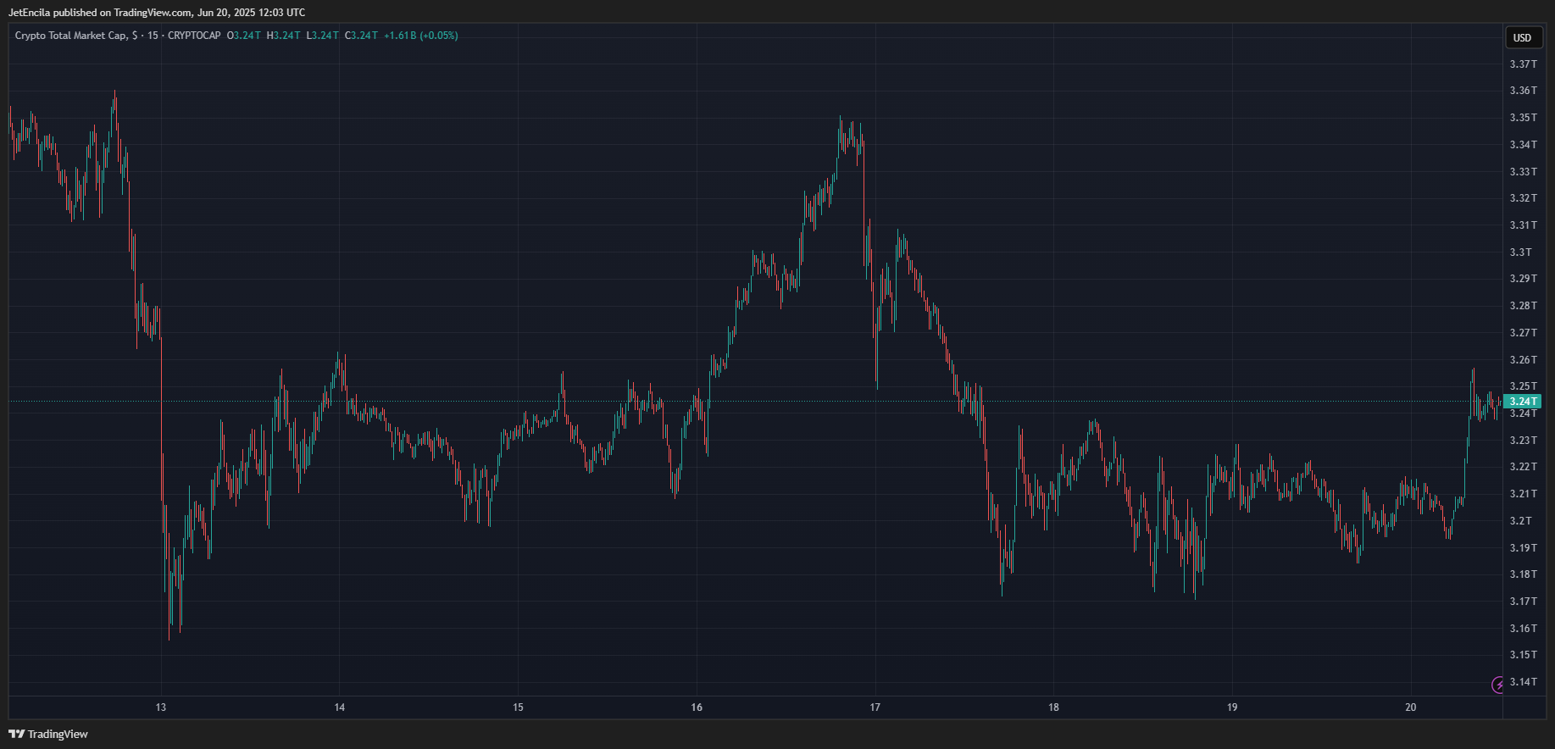Click the TradingView logo at the bottom
1555x749 pixels.
tap(48, 734)
